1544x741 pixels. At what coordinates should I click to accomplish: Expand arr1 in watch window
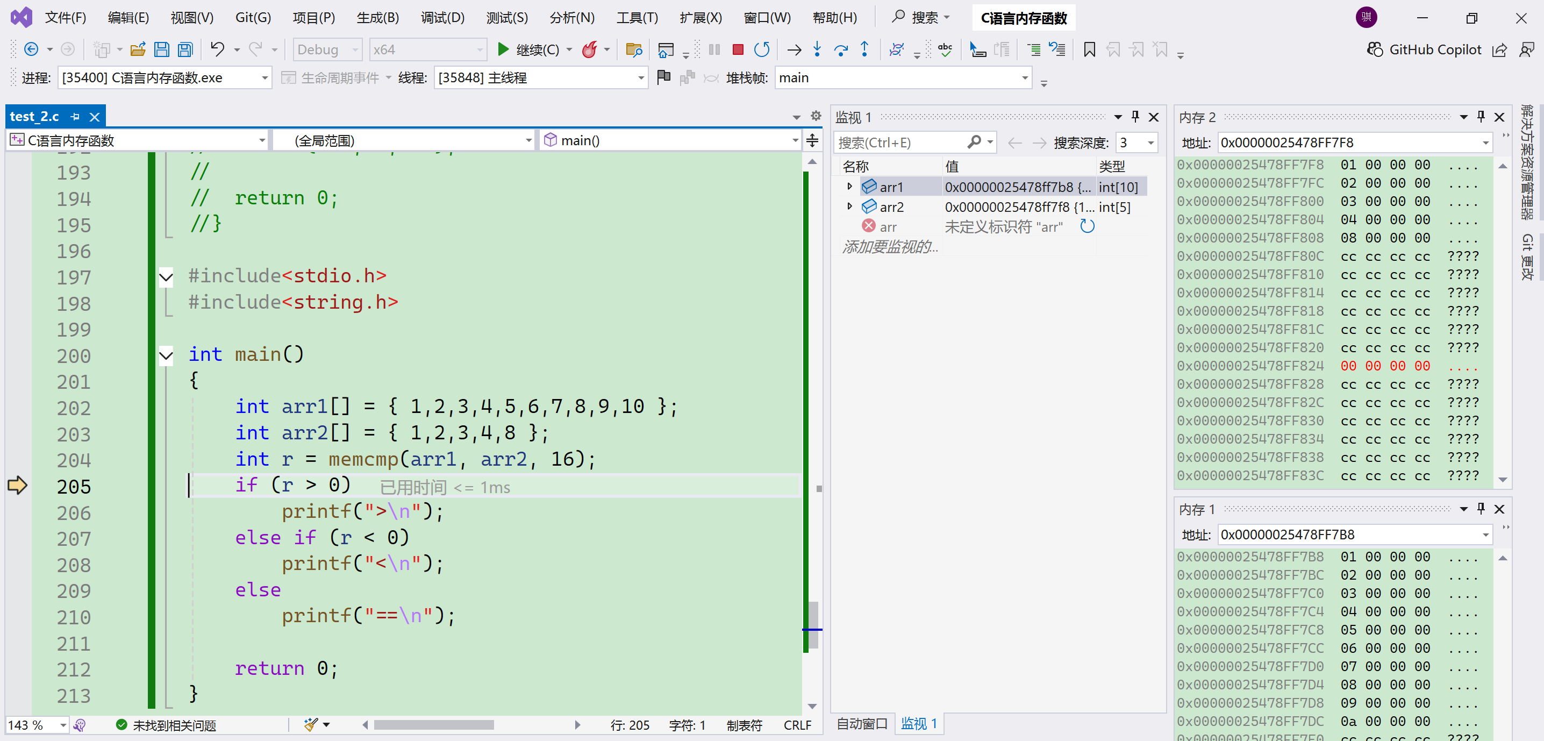849,187
